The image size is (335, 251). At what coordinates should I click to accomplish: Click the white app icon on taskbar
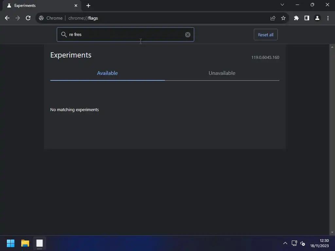pos(40,243)
